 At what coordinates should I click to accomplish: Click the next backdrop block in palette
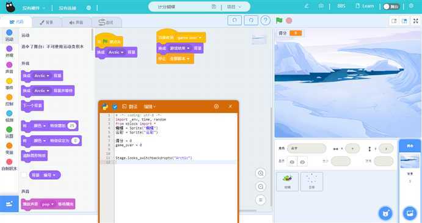tap(32, 106)
